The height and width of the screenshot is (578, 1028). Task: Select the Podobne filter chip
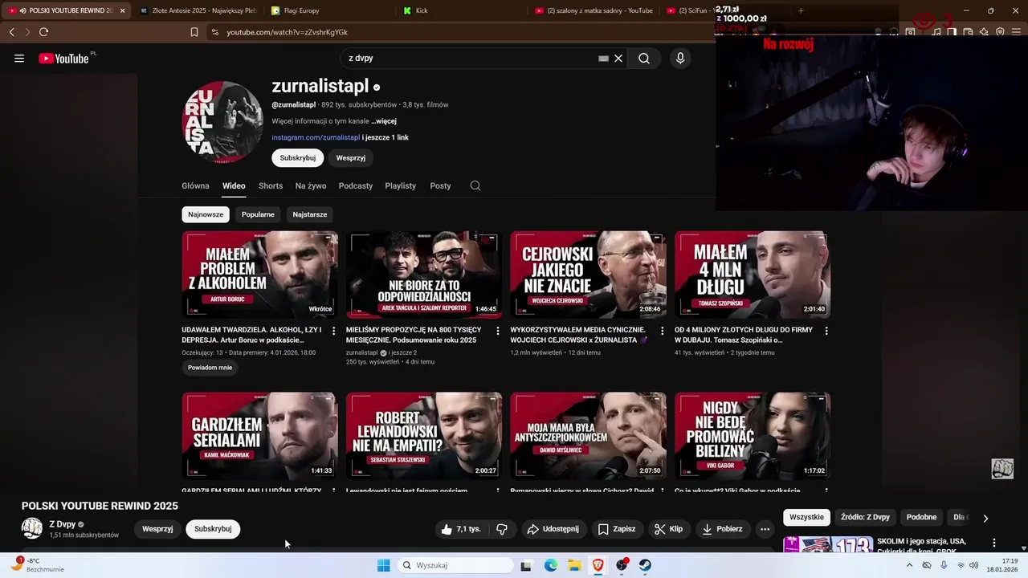[921, 517]
